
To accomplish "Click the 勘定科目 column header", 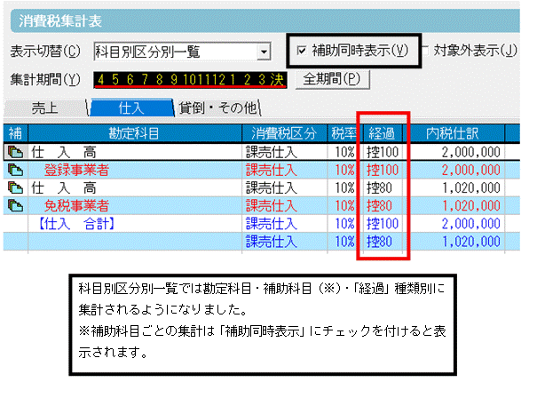I will click(x=135, y=133).
